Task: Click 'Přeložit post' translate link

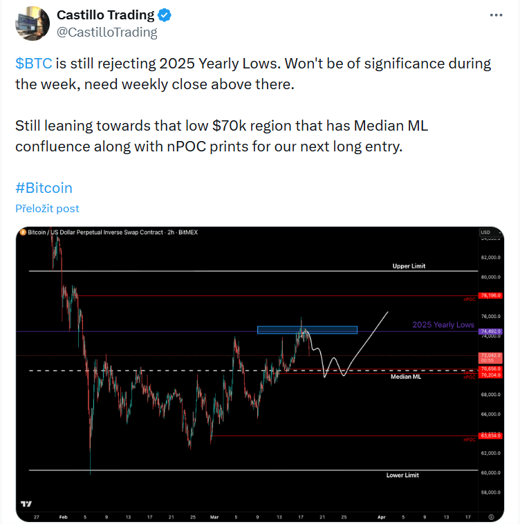Action: point(47,208)
